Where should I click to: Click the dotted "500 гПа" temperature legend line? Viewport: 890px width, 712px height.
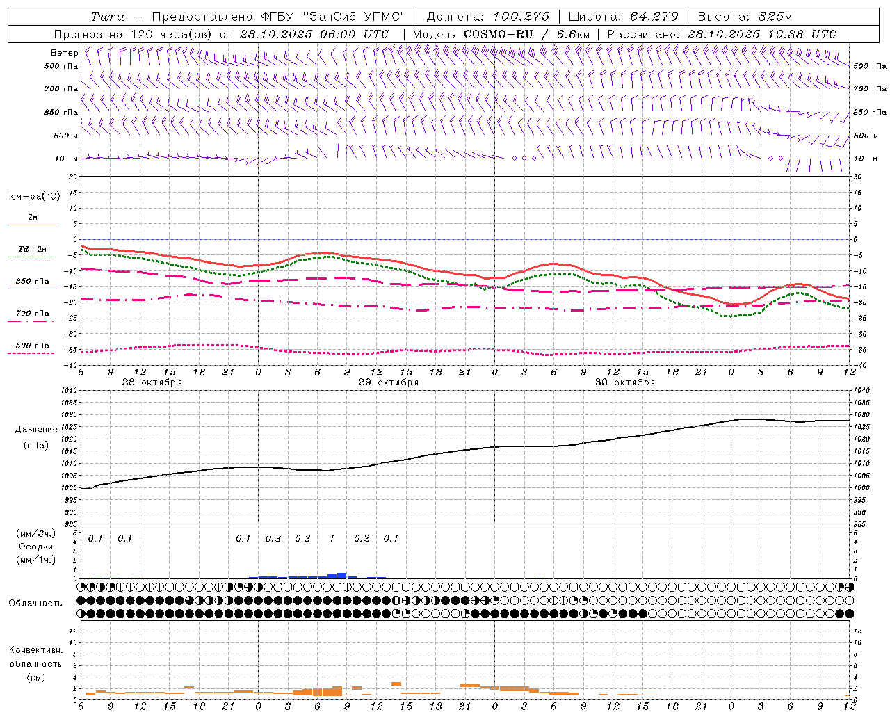(x=31, y=353)
